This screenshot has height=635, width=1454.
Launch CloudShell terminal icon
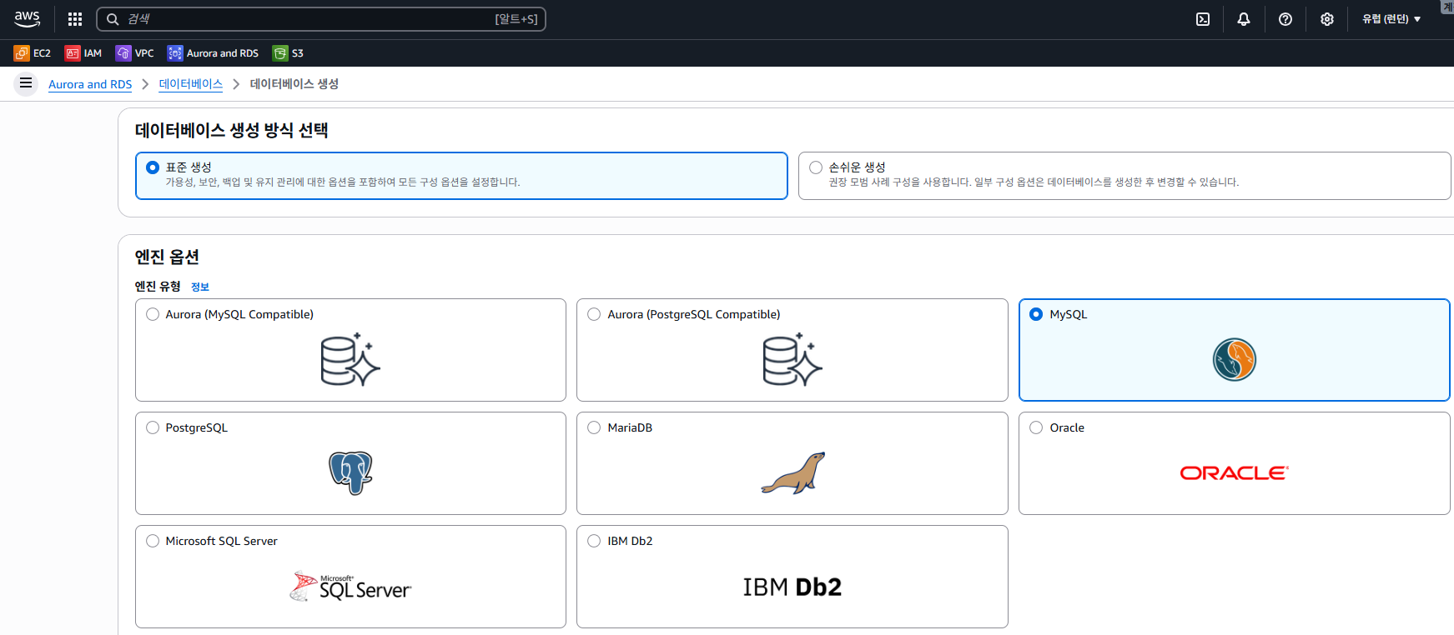point(1203,19)
